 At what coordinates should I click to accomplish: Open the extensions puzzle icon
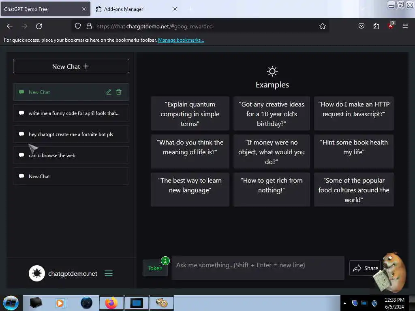[376, 26]
